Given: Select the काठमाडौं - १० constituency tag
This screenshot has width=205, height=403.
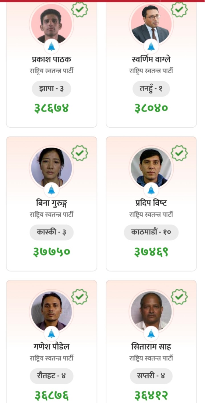Looking at the screenshot, I should 151,233.
